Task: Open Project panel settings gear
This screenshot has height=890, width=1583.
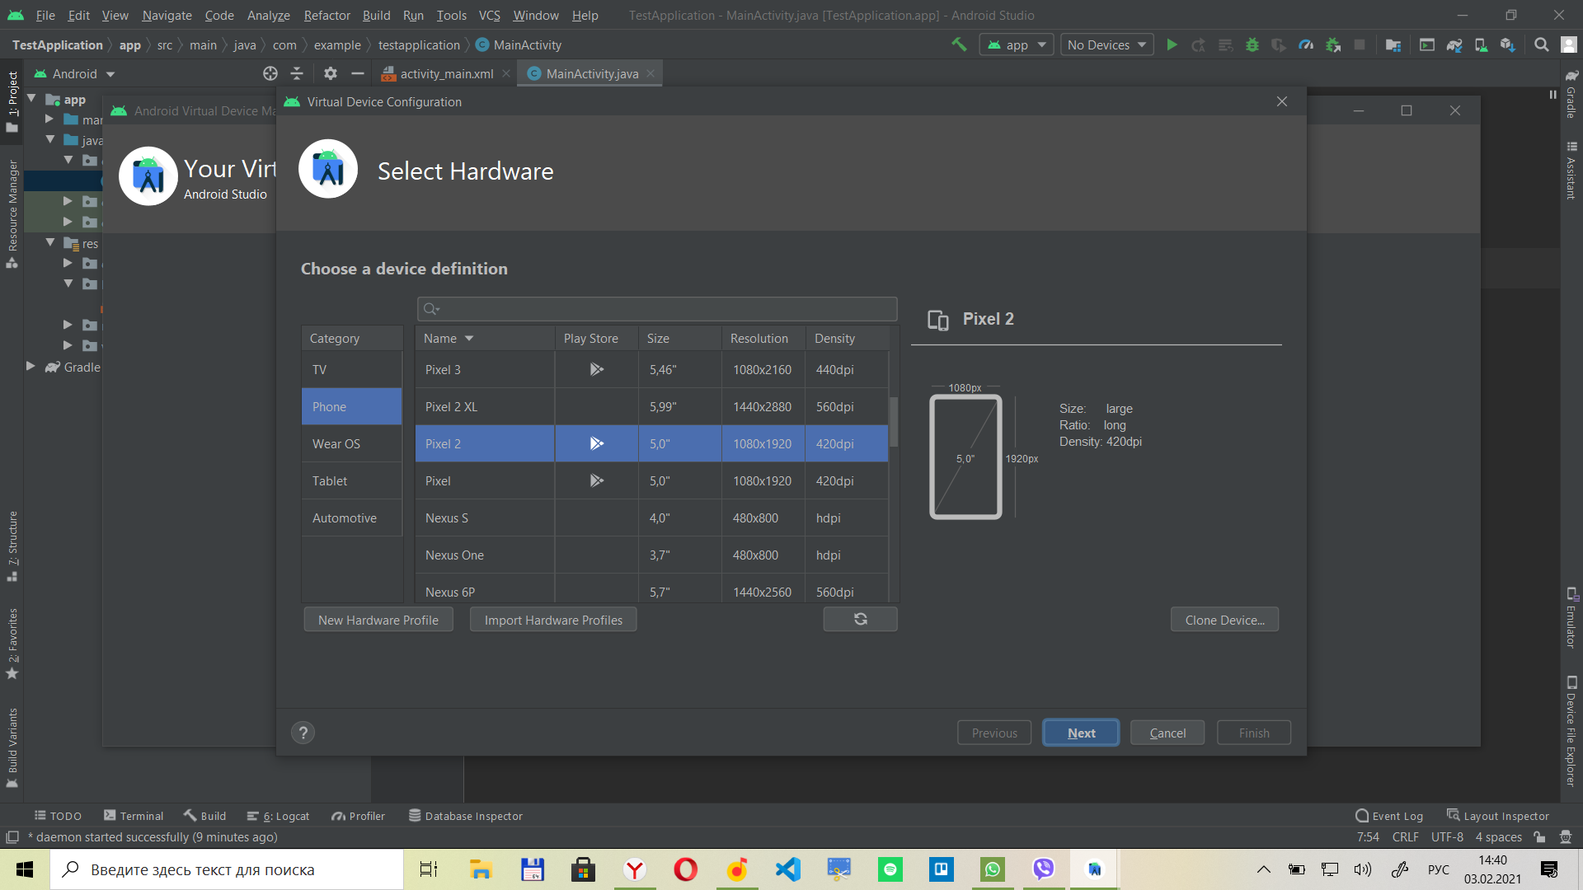Action: 331,73
